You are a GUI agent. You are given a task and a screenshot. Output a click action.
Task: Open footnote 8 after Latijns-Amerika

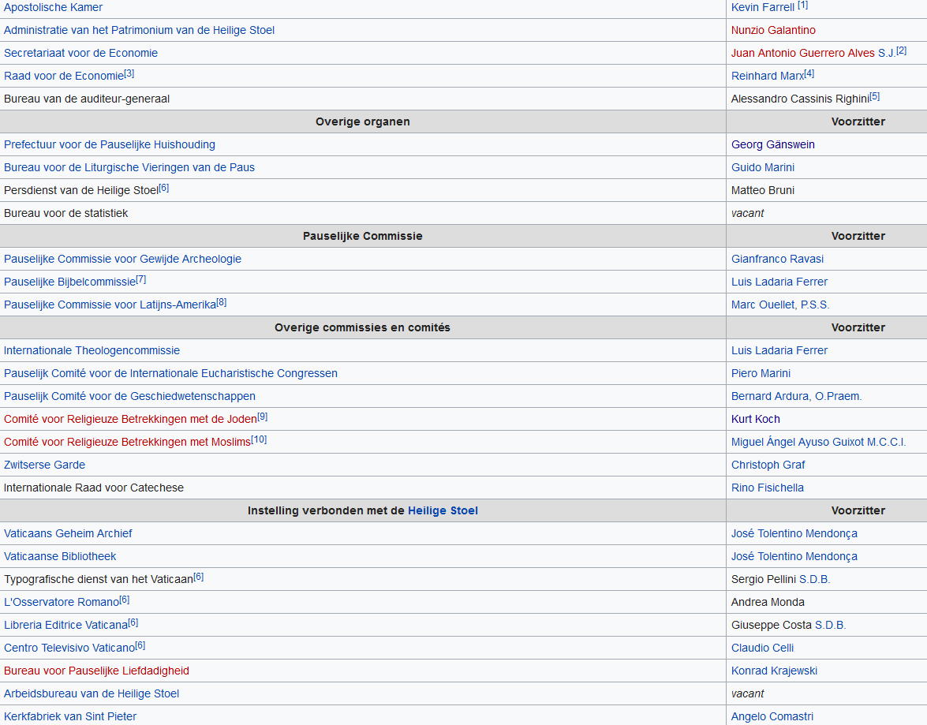[x=222, y=302]
